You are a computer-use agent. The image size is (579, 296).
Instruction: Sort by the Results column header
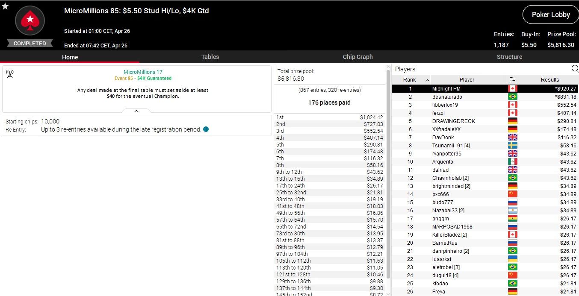coord(549,79)
